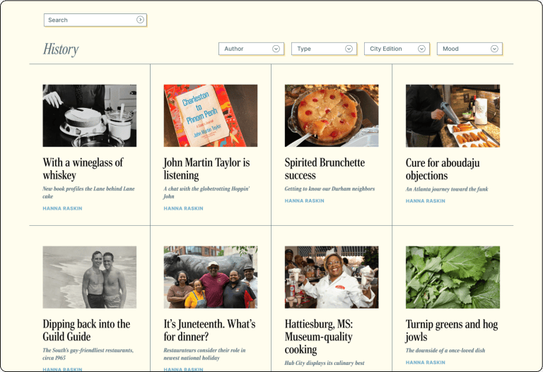Open article "John Martin Taylor is listening"

point(206,169)
